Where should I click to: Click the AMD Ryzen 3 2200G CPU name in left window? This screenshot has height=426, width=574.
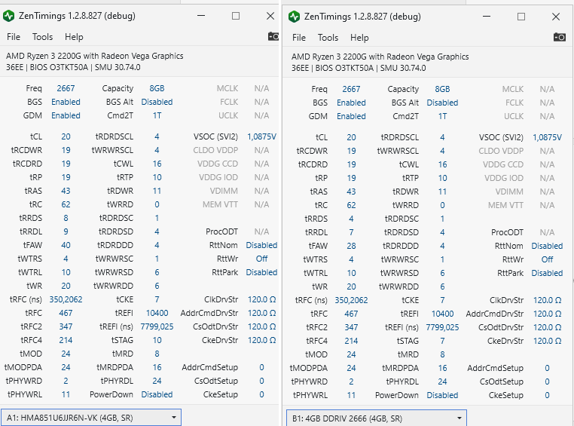95,56
